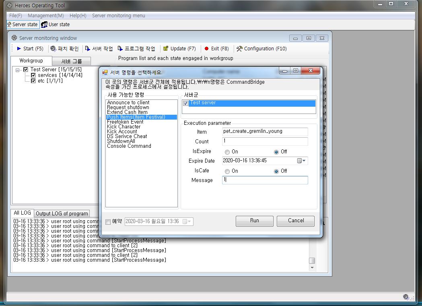Click the Server monitoring window title icon
422x306 pixels.
click(14, 38)
